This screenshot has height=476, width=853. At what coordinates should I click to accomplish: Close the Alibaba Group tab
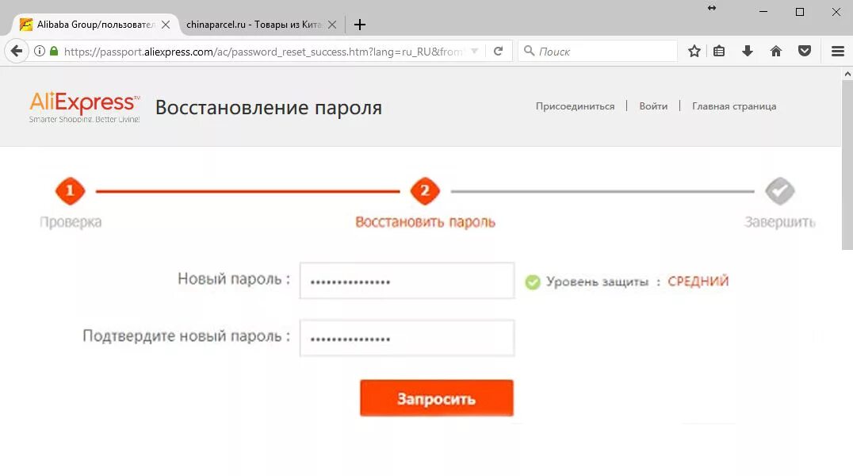(166, 25)
